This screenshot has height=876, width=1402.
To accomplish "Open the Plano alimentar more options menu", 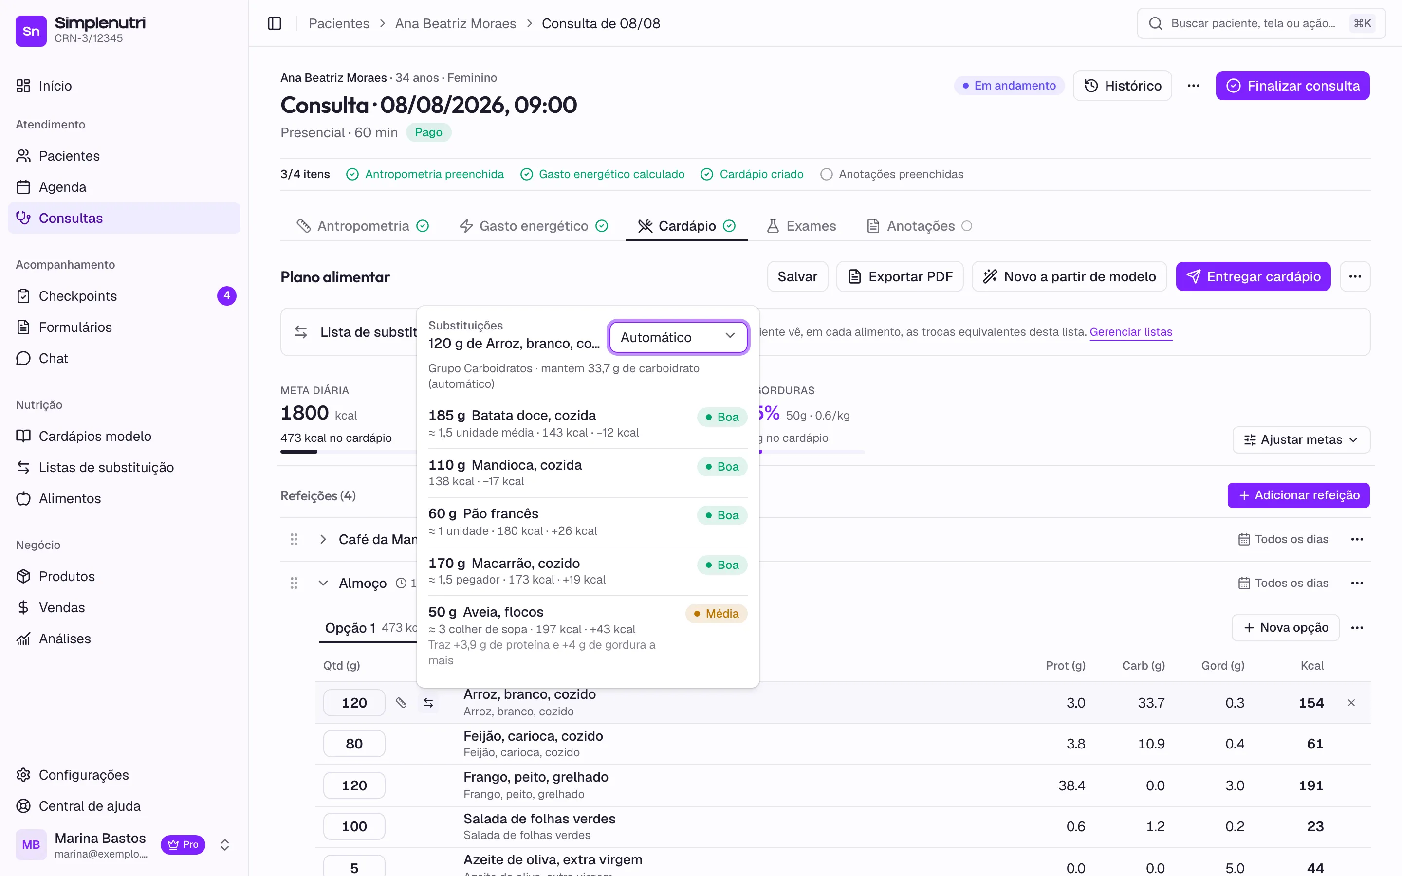I will [x=1355, y=276].
